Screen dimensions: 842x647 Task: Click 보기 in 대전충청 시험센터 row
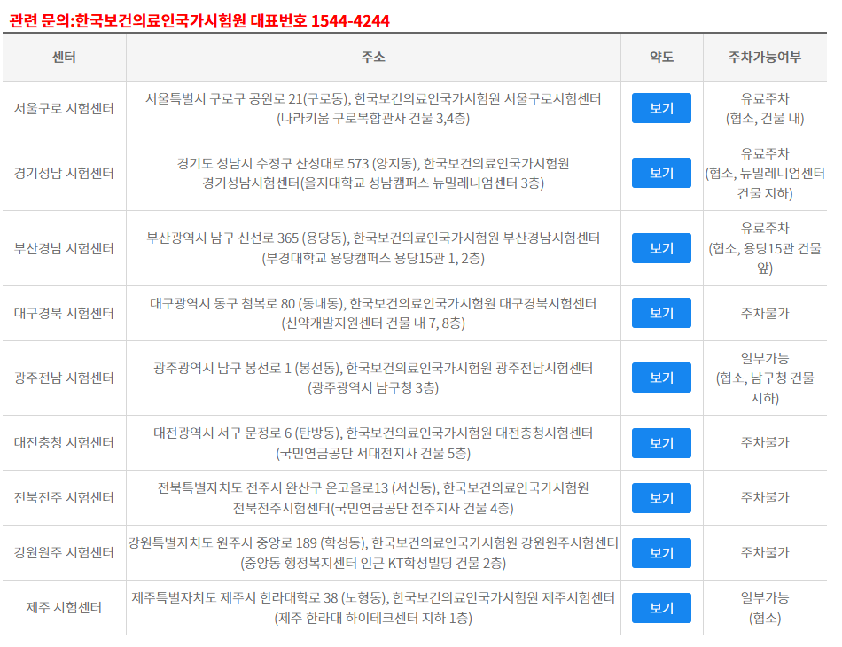[661, 443]
